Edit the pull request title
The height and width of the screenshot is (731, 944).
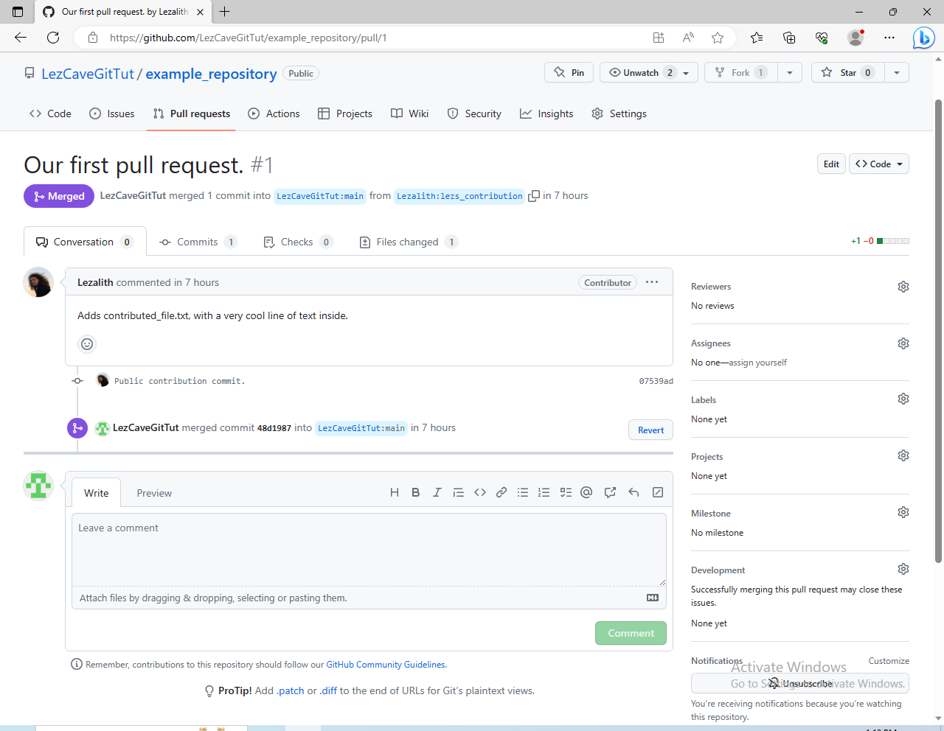tap(831, 164)
